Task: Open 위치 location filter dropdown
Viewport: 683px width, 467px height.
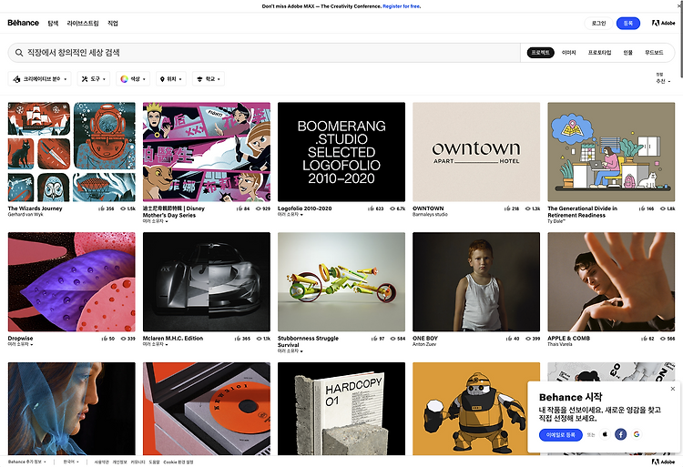Action: click(171, 79)
